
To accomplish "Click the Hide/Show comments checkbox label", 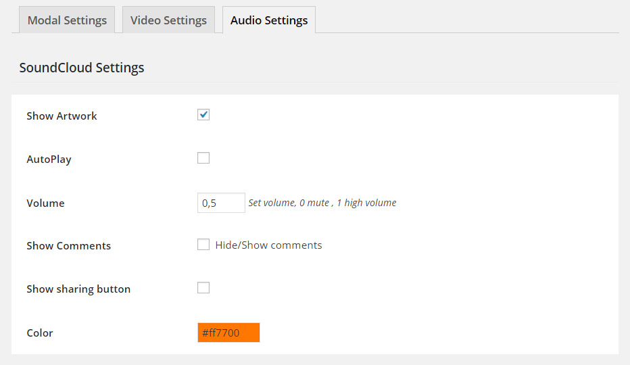I will 268,245.
